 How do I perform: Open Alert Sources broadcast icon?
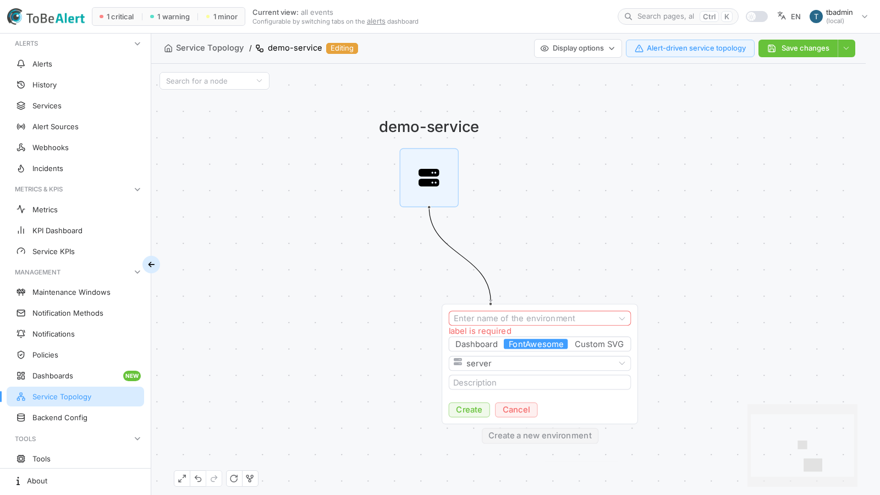21,127
